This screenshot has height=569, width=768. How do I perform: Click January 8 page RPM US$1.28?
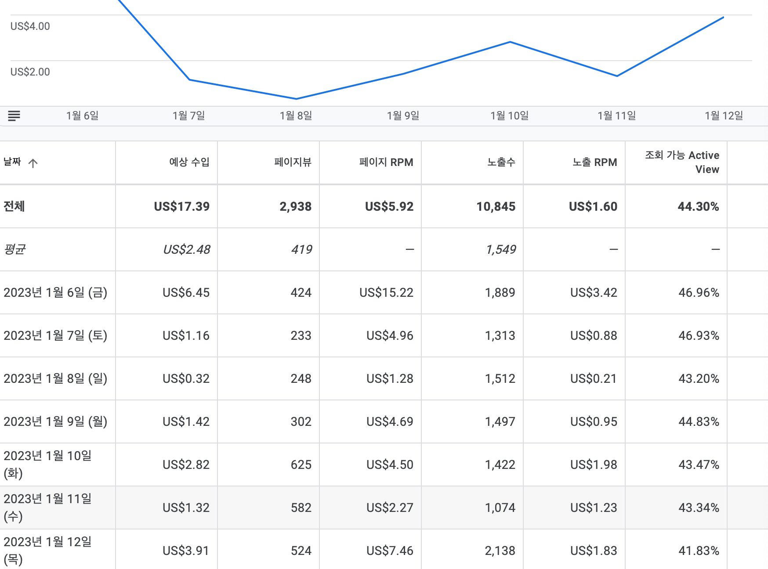[x=390, y=378]
